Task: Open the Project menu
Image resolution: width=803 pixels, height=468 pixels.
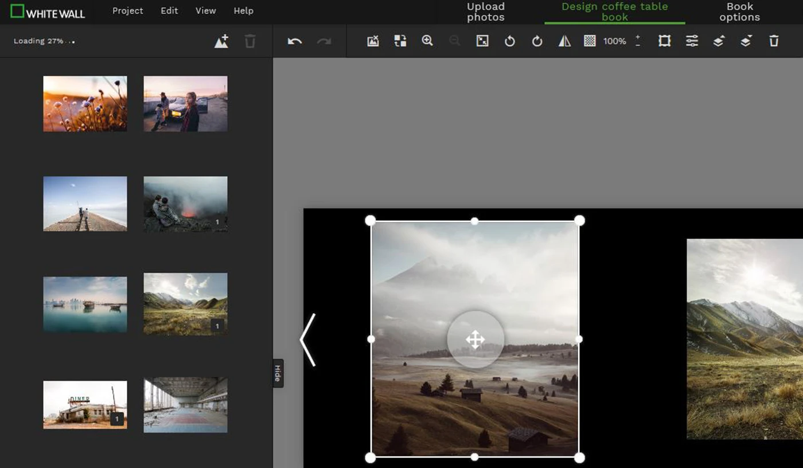Action: tap(127, 11)
